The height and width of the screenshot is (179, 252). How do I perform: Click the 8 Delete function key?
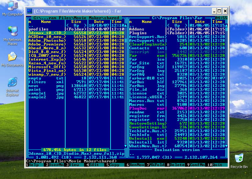176,165
